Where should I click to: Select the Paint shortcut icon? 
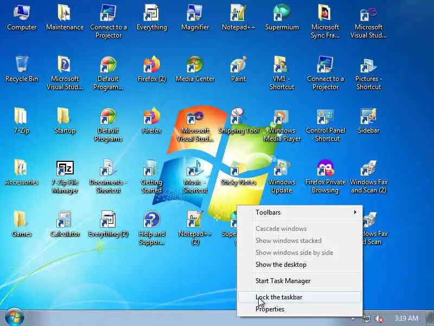tap(238, 69)
